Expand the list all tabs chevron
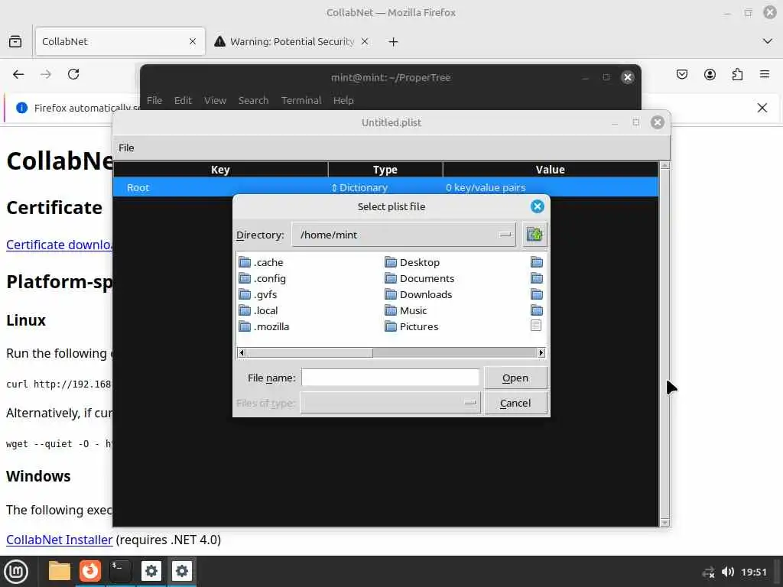This screenshot has width=783, height=587. [x=768, y=41]
